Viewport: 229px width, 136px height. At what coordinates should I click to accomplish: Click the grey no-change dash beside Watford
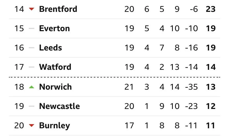32,67
